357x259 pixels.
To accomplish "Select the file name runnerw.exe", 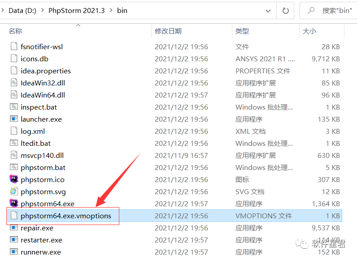I will pos(41,252).
